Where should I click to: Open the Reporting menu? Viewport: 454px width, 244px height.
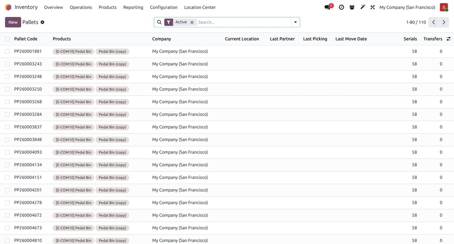coord(133,7)
